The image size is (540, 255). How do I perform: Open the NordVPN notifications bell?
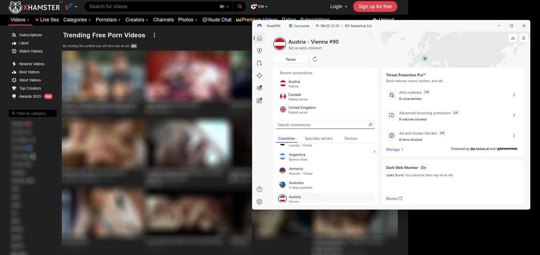(524, 38)
